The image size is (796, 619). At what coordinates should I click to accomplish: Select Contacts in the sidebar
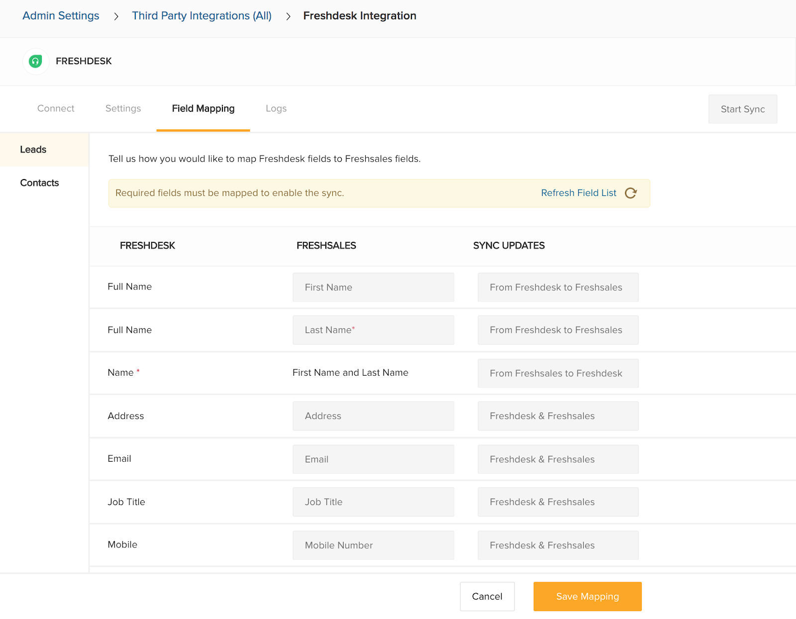[39, 183]
